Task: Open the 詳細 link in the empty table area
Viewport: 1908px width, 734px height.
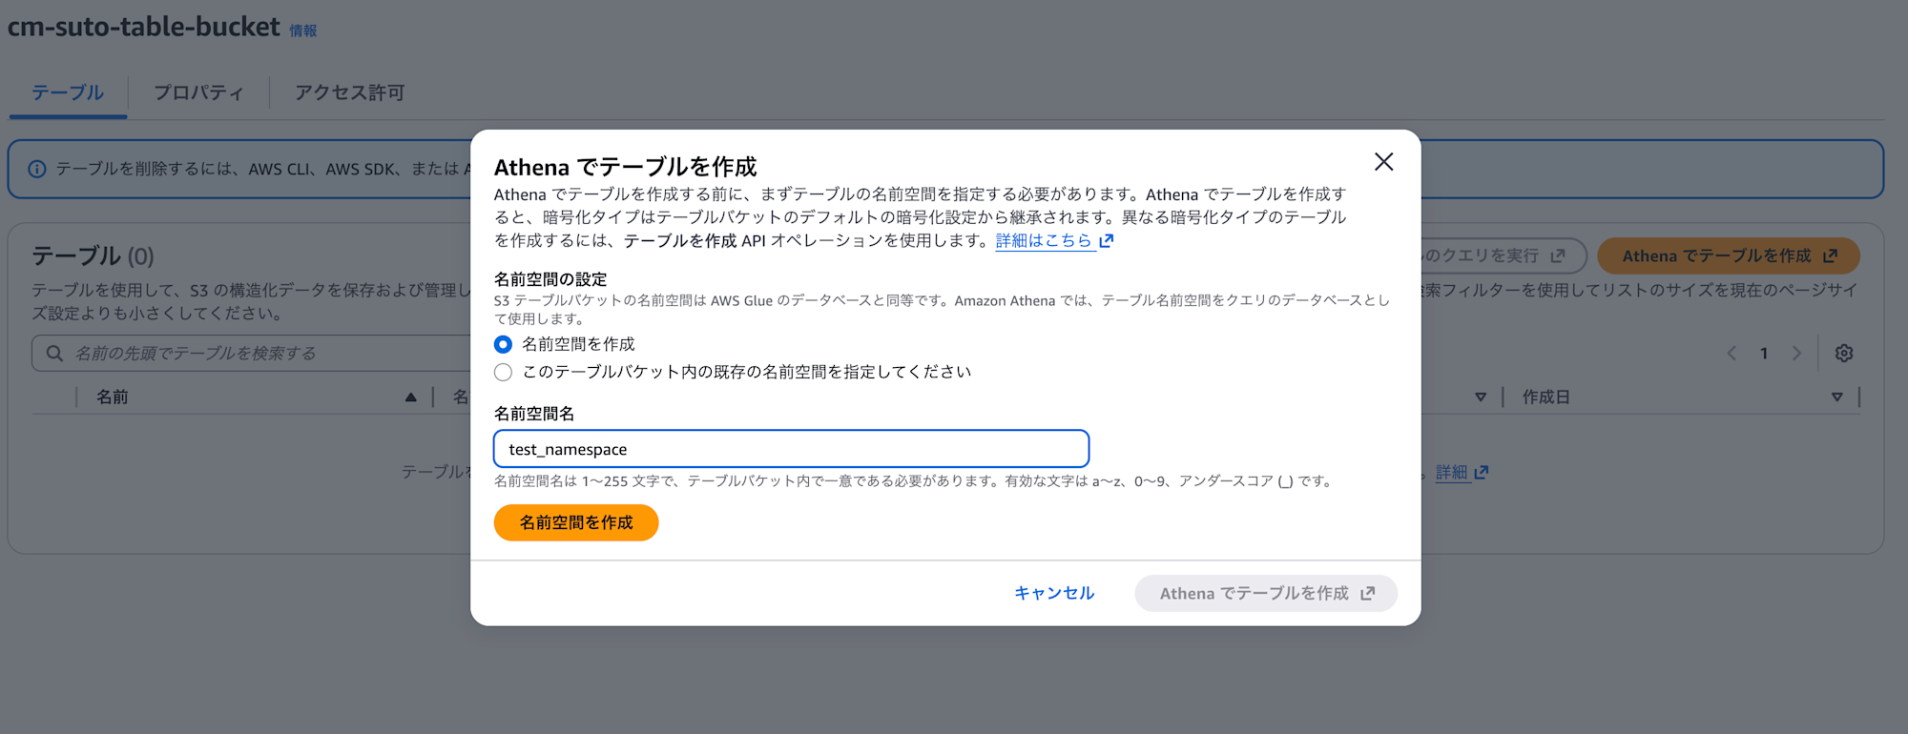Action: [x=1452, y=472]
